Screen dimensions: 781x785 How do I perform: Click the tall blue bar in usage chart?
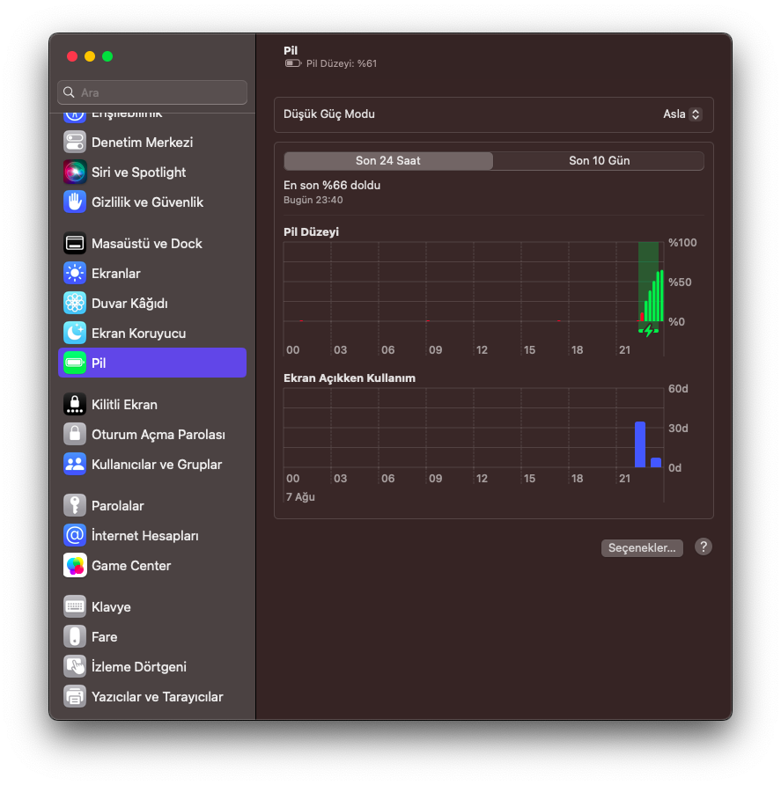pyautogui.click(x=640, y=444)
